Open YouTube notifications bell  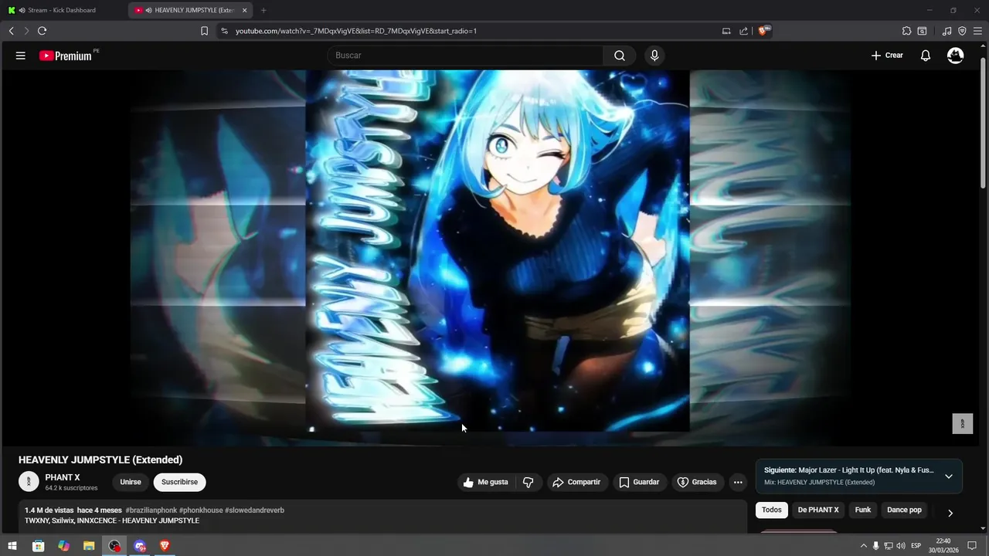(925, 56)
